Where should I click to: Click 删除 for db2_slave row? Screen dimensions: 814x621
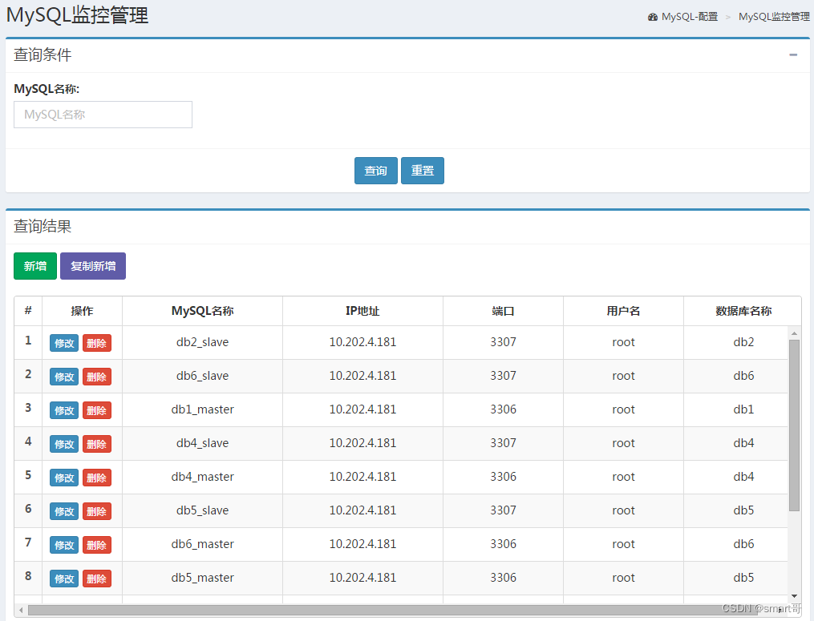tap(96, 343)
